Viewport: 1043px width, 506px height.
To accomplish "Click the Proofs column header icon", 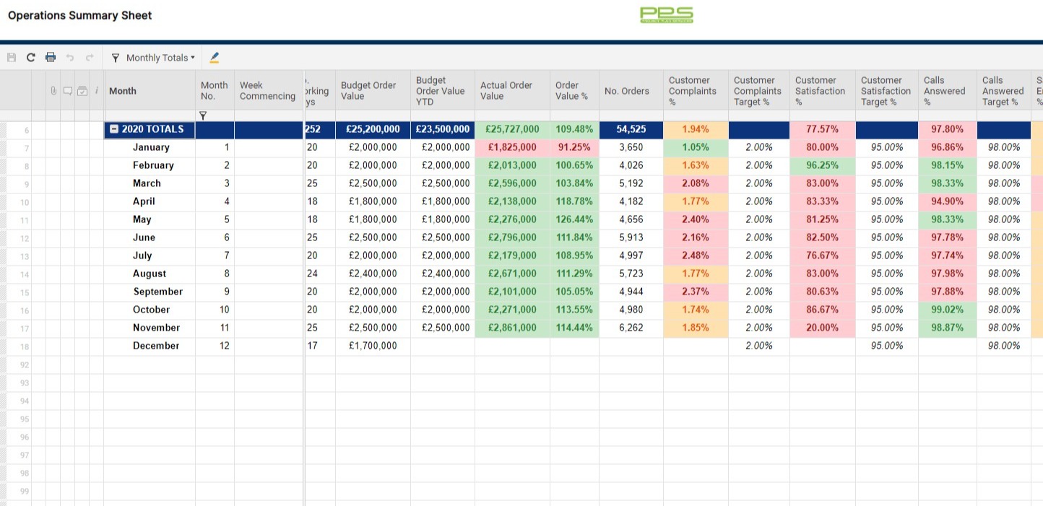I will (x=82, y=91).
